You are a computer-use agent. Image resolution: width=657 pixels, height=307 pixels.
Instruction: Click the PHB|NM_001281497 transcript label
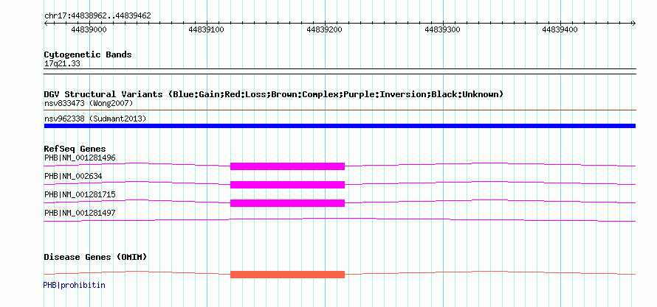80,213
